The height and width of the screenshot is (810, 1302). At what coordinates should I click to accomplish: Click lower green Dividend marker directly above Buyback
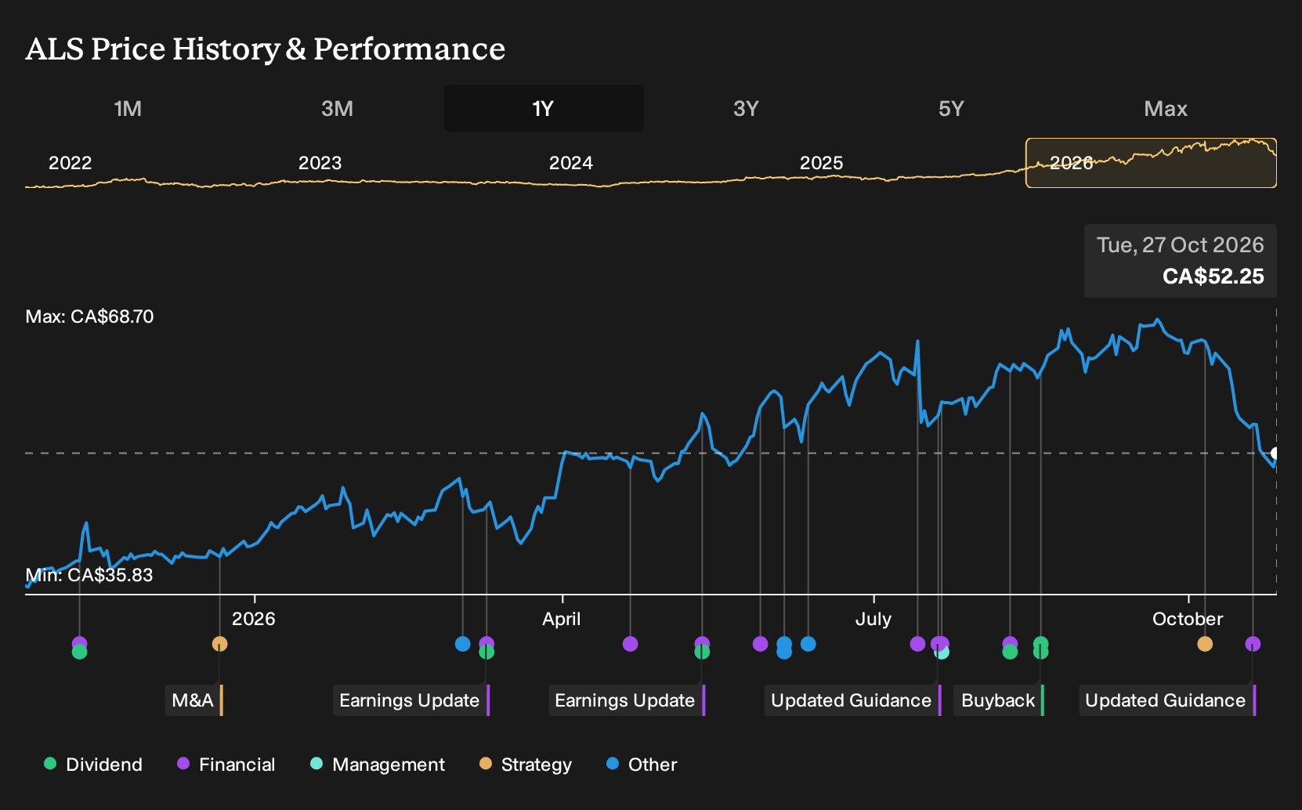click(1040, 653)
